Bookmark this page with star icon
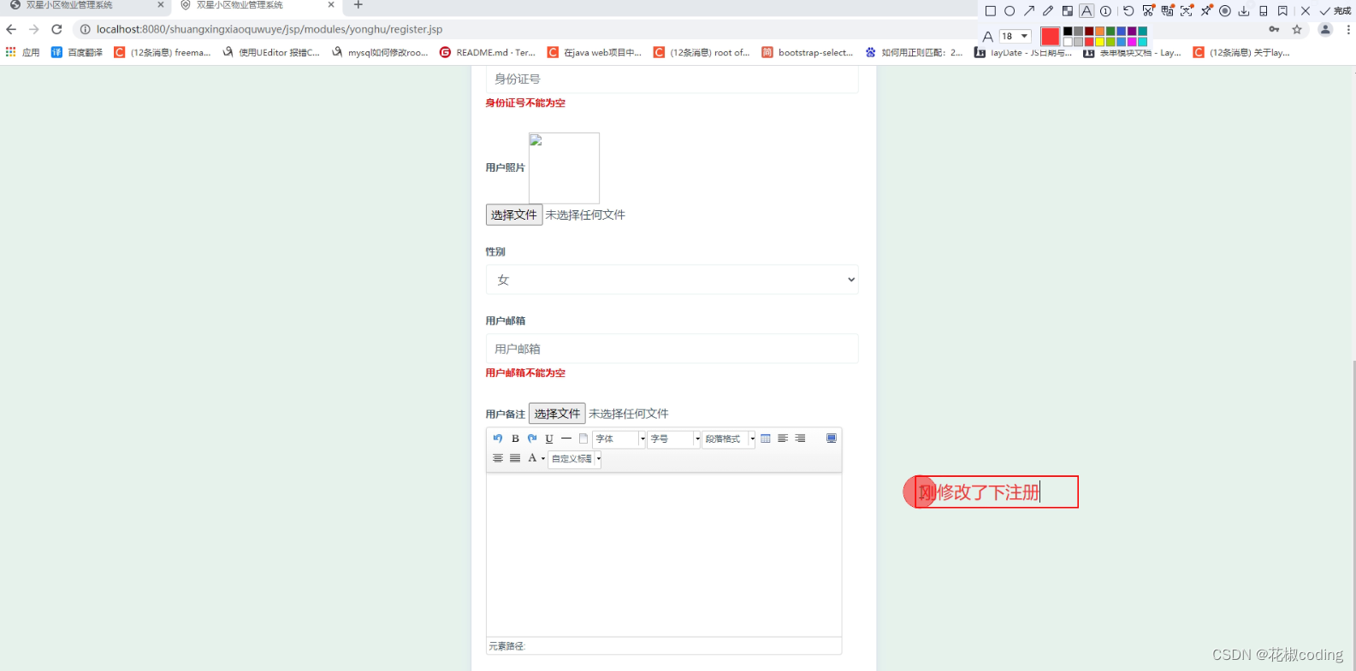 pos(1297,29)
